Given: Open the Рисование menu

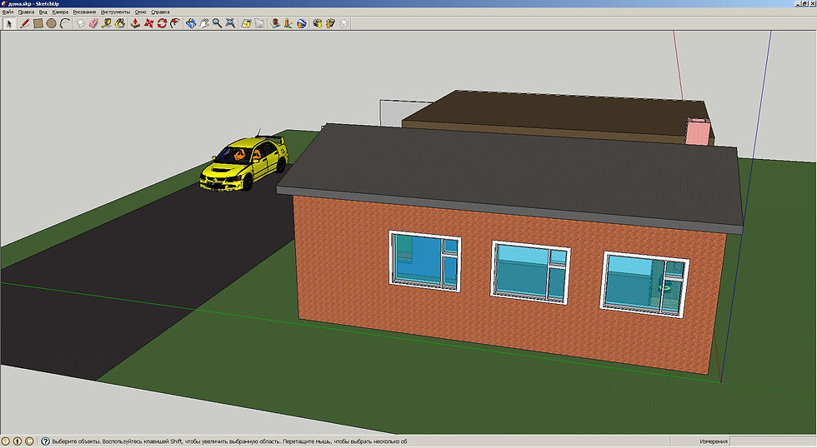Looking at the screenshot, I should coord(84,12).
